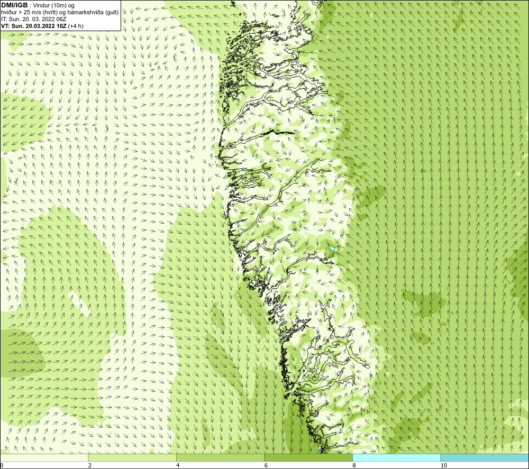Click the 'IT: Sun. 20. 03. 2022 06Z' line

(34, 19)
